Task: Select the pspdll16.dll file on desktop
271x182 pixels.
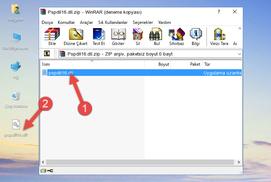Action: coord(16,128)
